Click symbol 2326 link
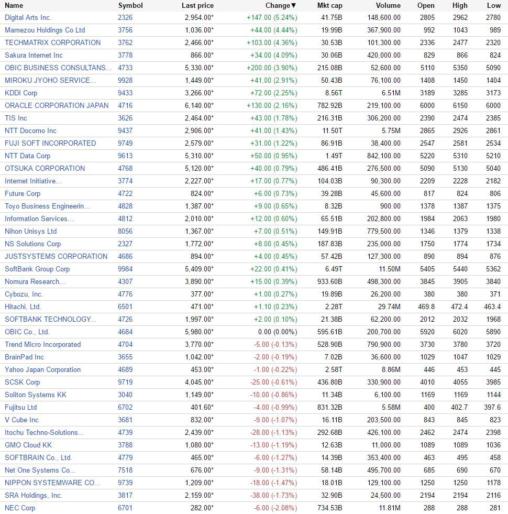Image resolution: width=508 pixels, height=514 pixels. pyautogui.click(x=125, y=17)
